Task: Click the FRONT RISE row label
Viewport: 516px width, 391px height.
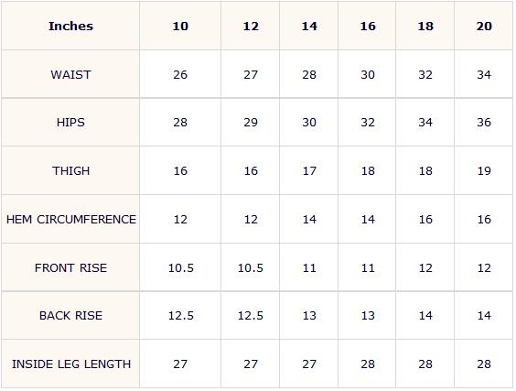Action: [70, 267]
